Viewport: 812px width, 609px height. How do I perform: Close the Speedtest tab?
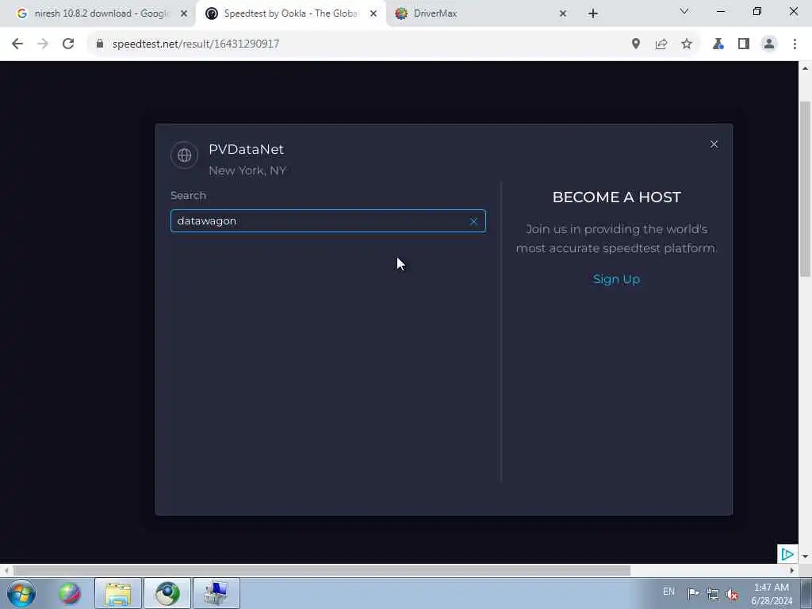tap(373, 13)
